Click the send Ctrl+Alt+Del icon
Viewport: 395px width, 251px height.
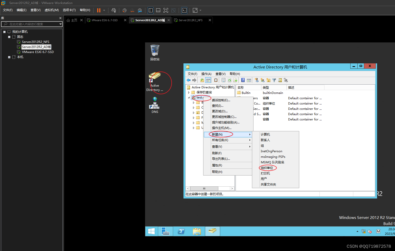coord(114,10)
